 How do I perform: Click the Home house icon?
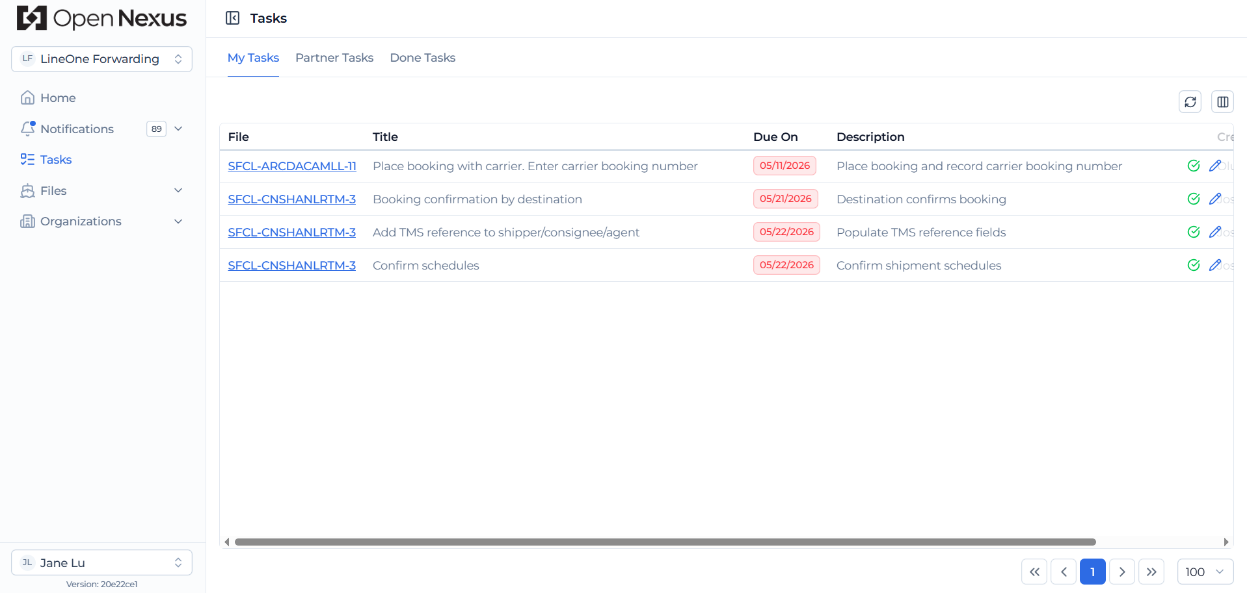pos(27,98)
